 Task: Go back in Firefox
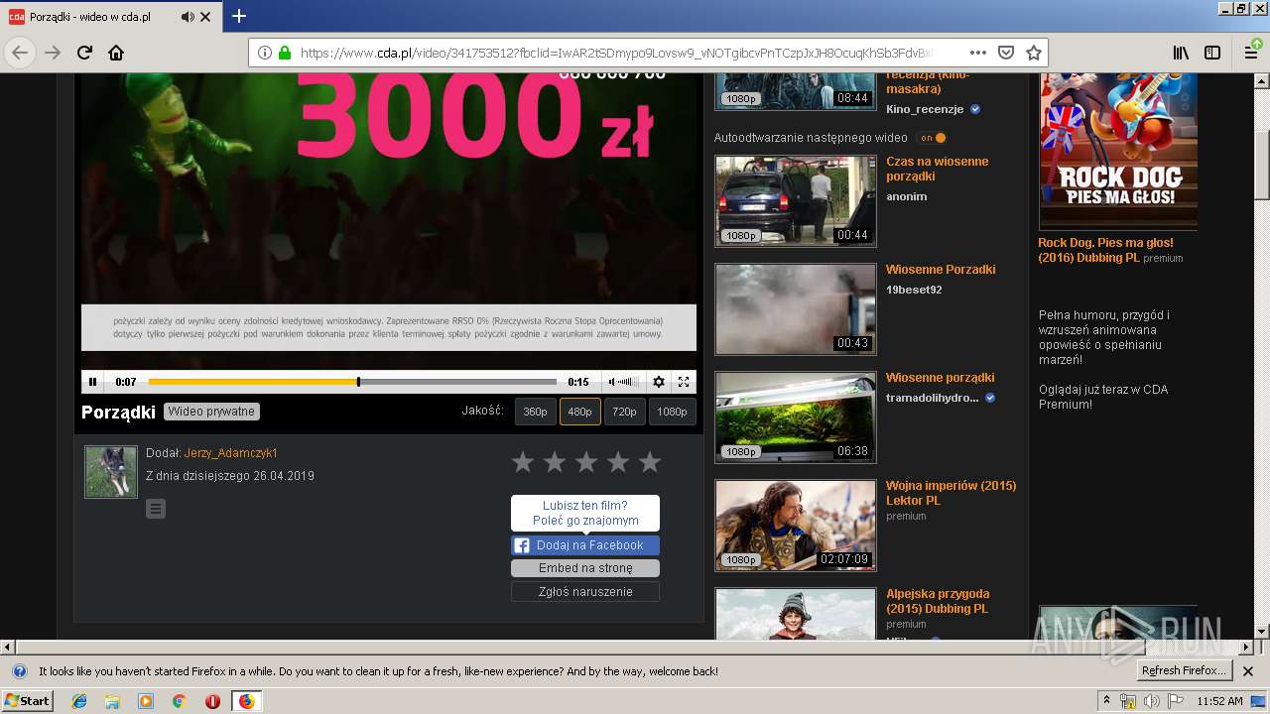(20, 53)
